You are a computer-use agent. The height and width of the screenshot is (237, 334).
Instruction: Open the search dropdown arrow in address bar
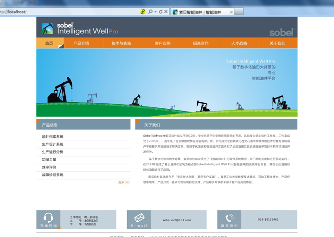[155, 12]
